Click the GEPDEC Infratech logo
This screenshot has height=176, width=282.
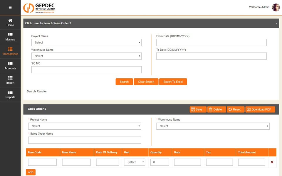click(x=39, y=8)
